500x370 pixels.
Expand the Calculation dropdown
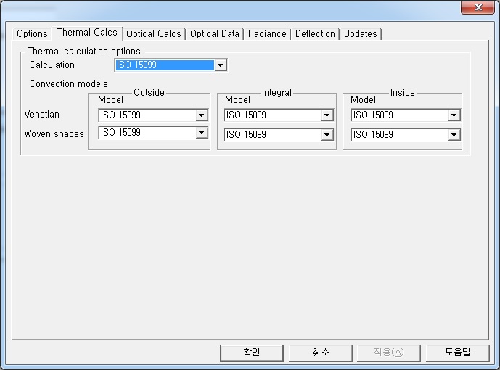pyautogui.click(x=221, y=65)
